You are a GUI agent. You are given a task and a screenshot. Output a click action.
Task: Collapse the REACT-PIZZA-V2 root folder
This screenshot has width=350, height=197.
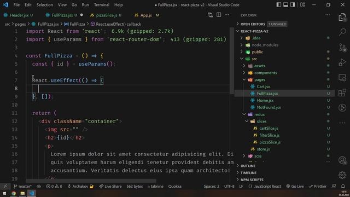point(254,31)
